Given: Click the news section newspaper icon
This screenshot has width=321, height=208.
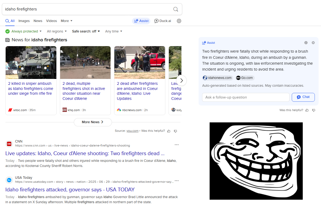Looking at the screenshot, I should (8, 40).
